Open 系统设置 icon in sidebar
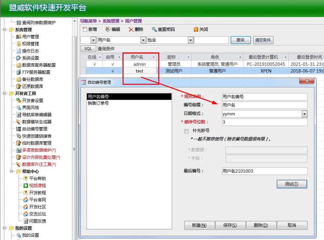The image size is (324, 240). 19,58
